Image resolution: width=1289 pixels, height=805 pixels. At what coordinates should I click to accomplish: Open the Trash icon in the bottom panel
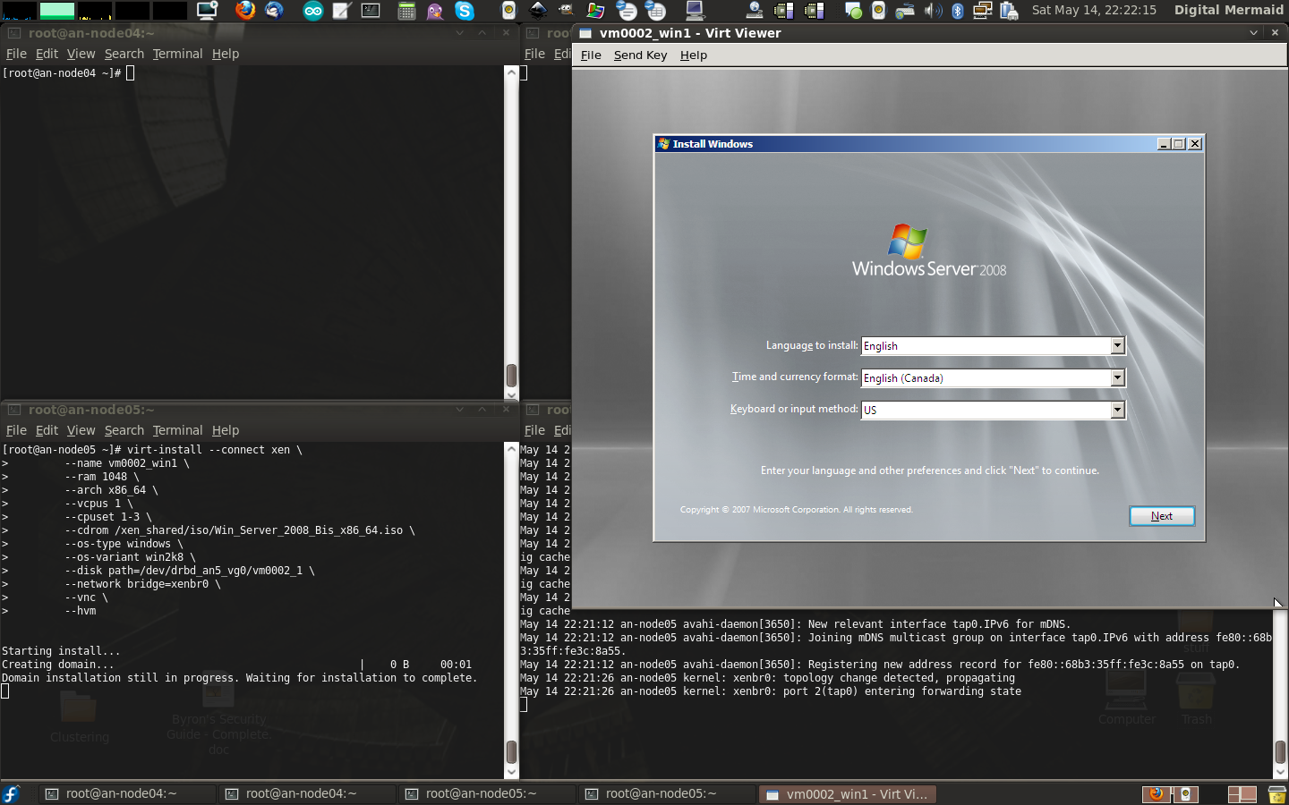[x=1277, y=793]
